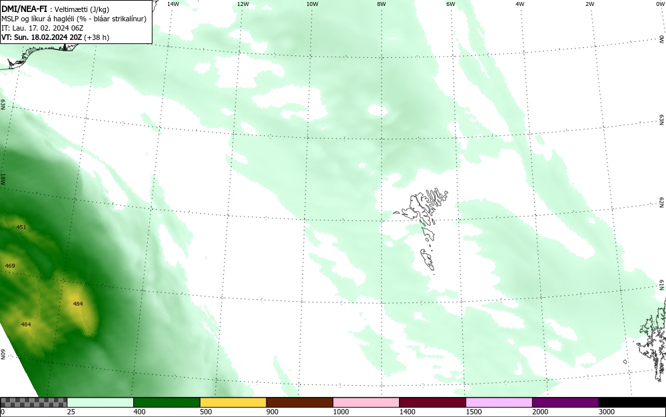
Task: Click the 6W longitude label
Action: click(x=451, y=4)
